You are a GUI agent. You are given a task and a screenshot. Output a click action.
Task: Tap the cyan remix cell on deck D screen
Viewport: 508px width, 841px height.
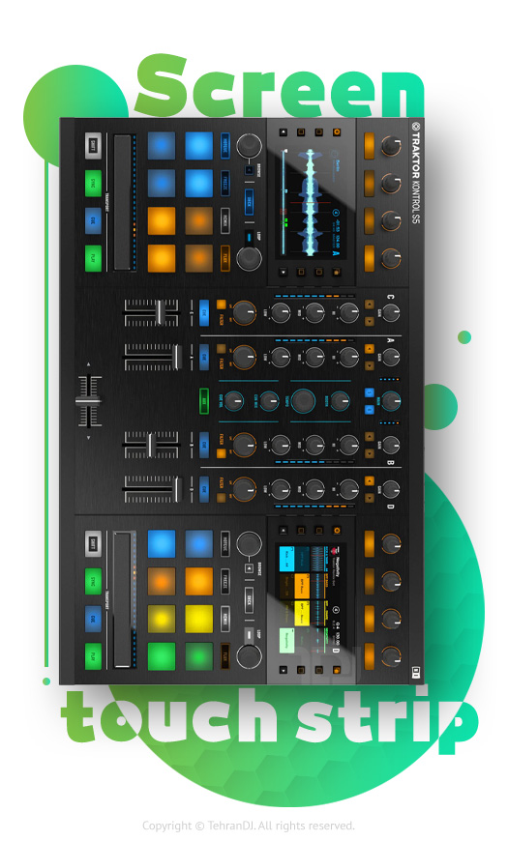point(286,559)
